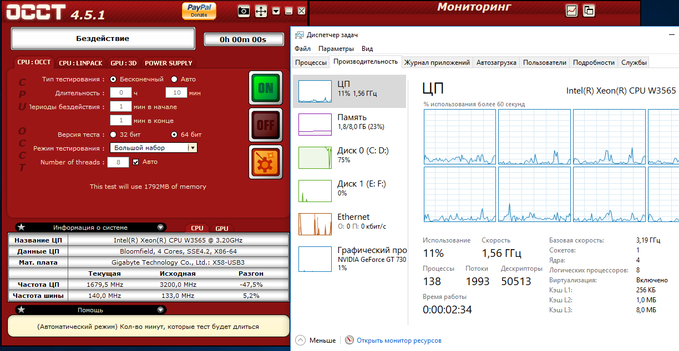
Task: Click the 0:00:02:34 uptime value
Action: point(447,310)
